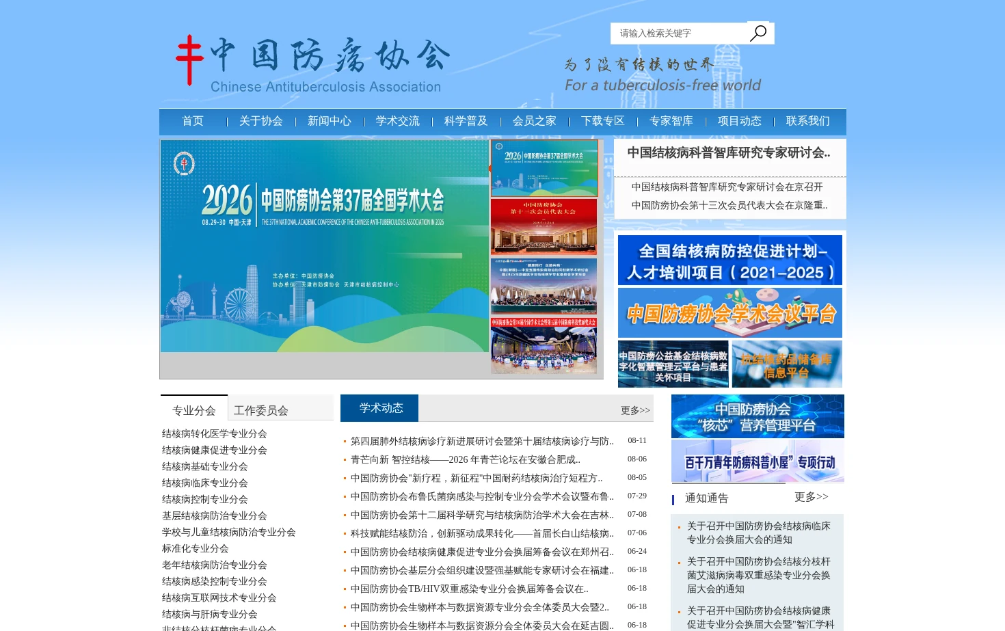Open 结核病健康促进专业分会
Viewport: 1005px width, 631px height.
coord(215,450)
